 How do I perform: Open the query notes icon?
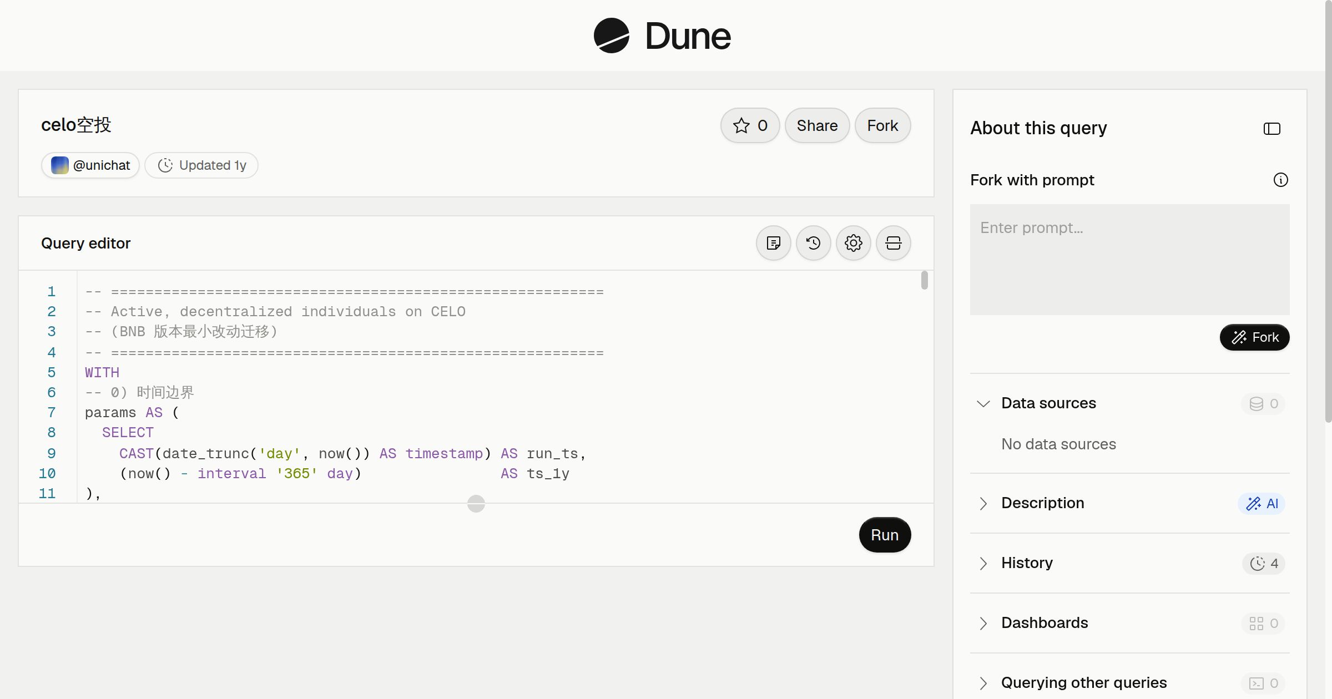coord(774,243)
